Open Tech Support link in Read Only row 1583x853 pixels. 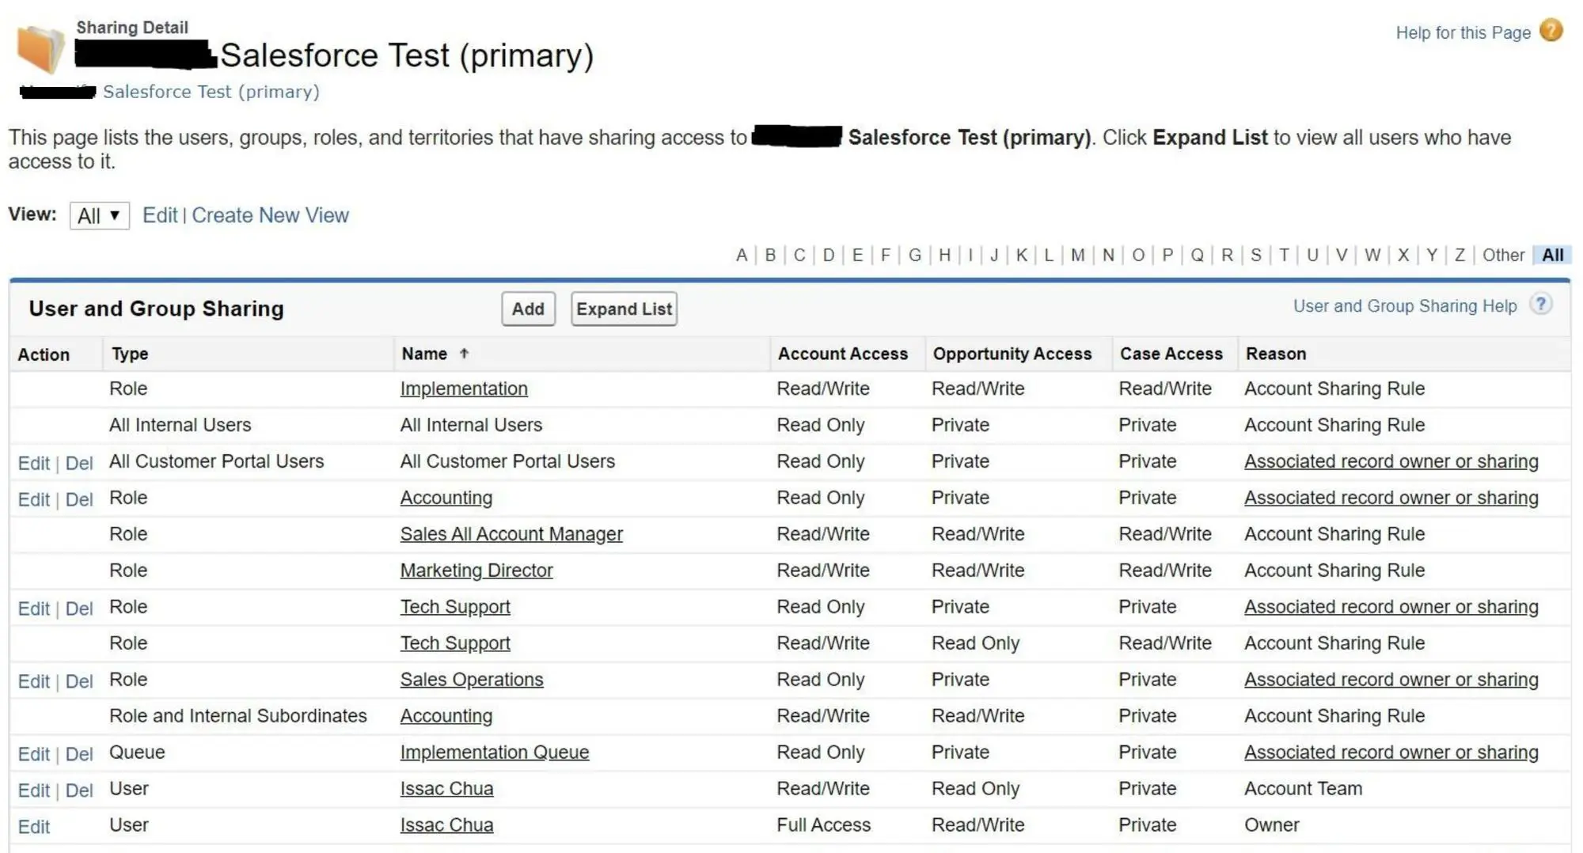[x=455, y=607]
